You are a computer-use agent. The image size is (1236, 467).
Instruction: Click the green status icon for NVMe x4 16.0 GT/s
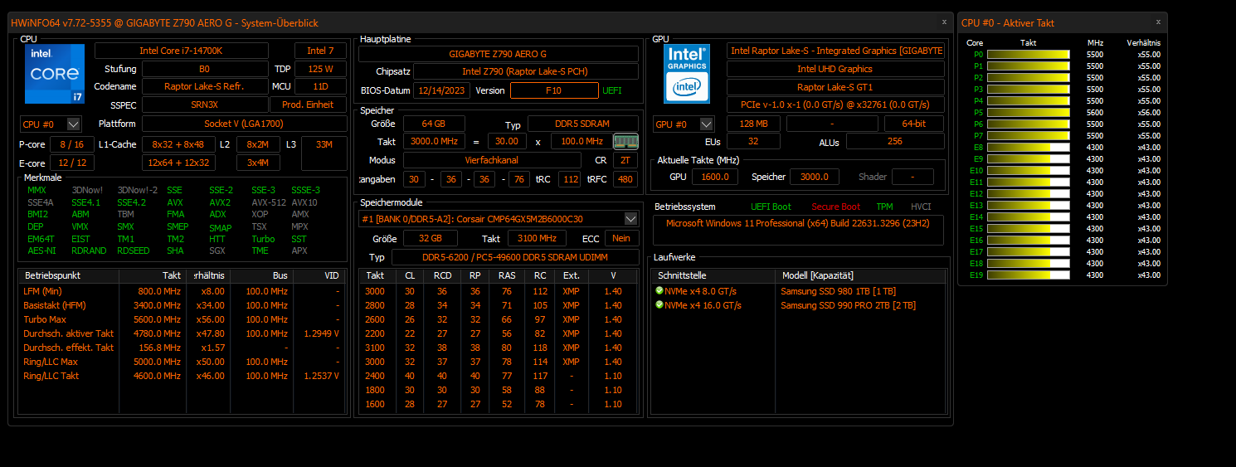pyautogui.click(x=659, y=305)
